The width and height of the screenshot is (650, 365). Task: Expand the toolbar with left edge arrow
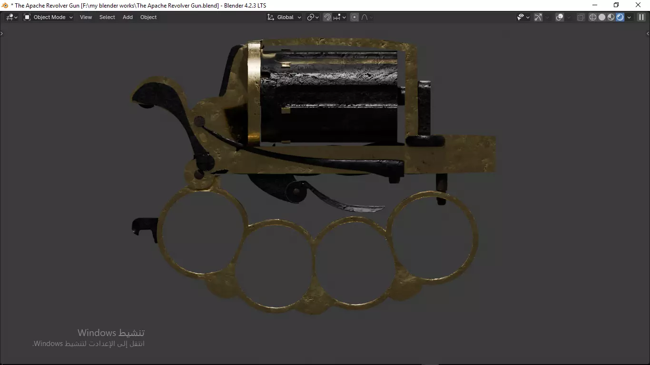1,34
